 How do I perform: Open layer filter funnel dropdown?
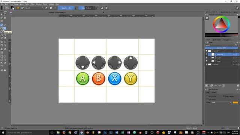tap(237, 45)
